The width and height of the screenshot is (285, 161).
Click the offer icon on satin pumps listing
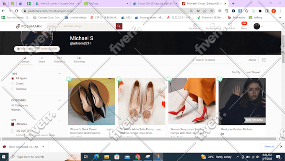pos(119,79)
